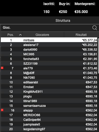Click the samantaarruzza player row

(x=49, y=105)
